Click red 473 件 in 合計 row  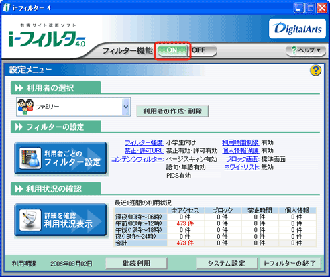[185, 243]
